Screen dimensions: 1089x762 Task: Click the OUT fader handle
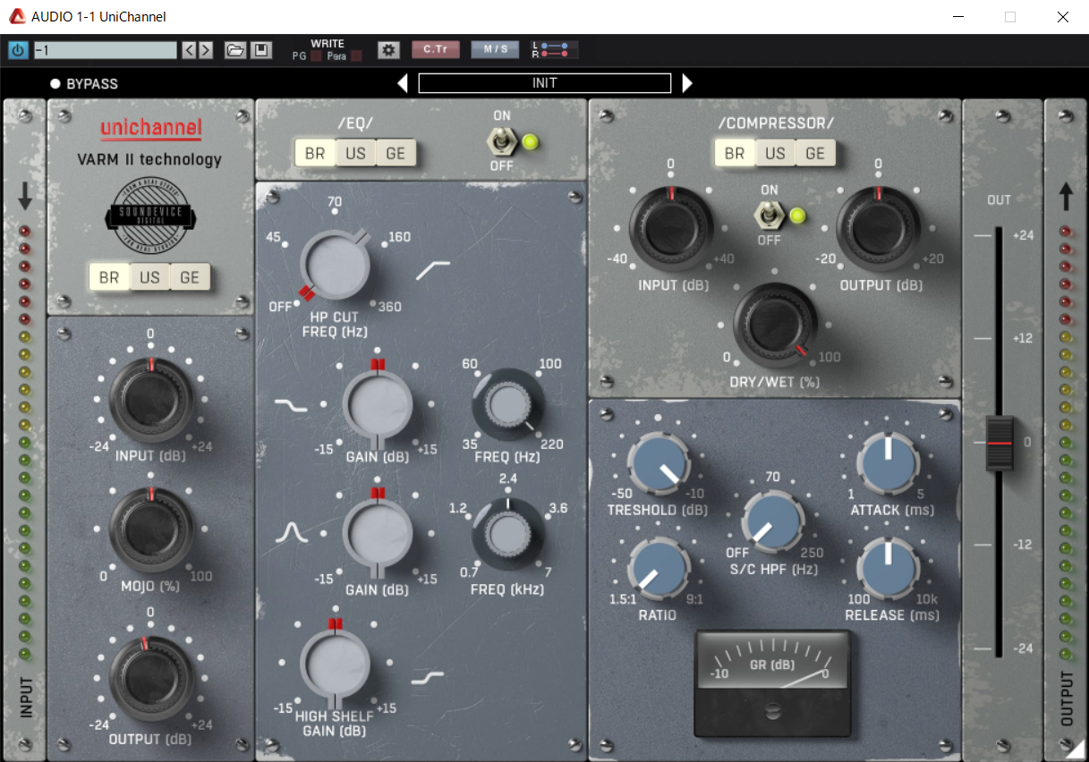coord(1000,443)
